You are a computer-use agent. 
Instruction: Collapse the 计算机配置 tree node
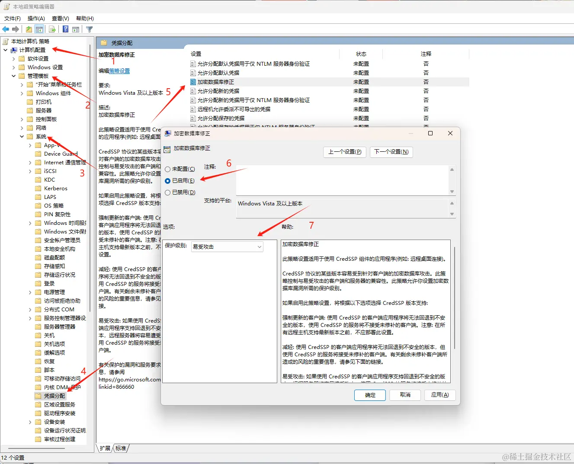click(5, 50)
